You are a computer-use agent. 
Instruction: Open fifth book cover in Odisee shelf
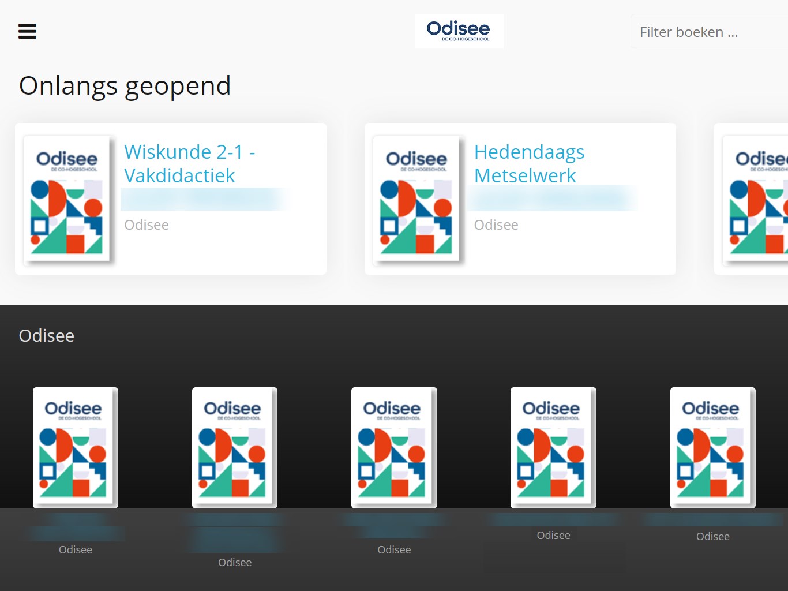(x=713, y=448)
